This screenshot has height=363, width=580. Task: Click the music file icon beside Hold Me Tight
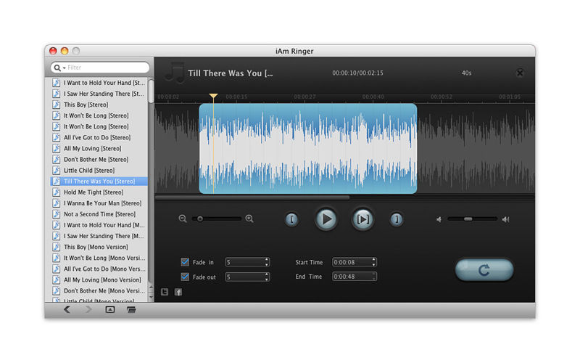coord(57,192)
